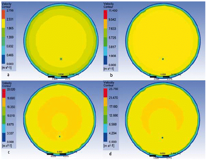Click the 0.000 minimum value in panel d
206x164 pixels.
(x=113, y=142)
